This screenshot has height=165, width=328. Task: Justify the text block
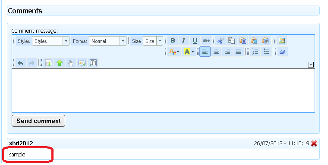point(239,52)
